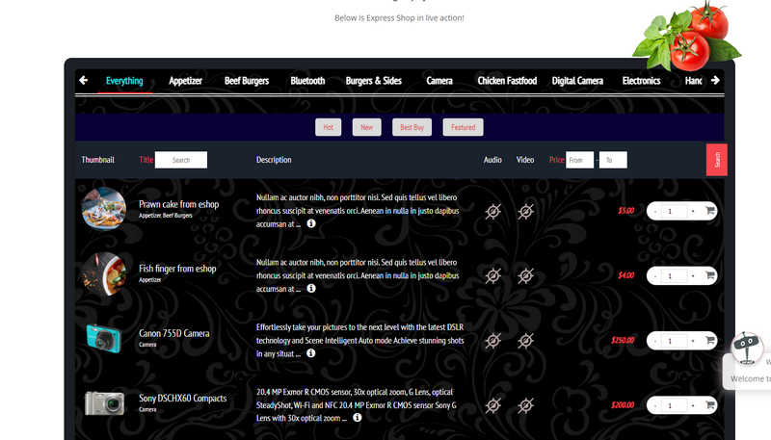
Task: Open Fish finger from eshop thumbnail
Action: (104, 273)
